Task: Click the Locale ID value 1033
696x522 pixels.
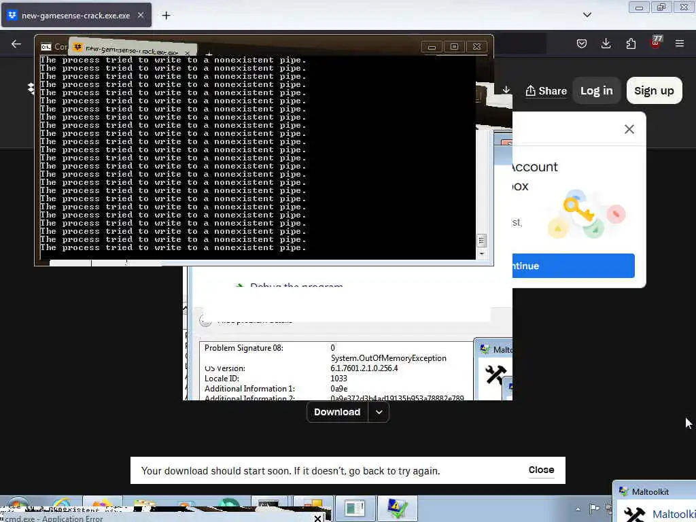Action: [x=338, y=379]
